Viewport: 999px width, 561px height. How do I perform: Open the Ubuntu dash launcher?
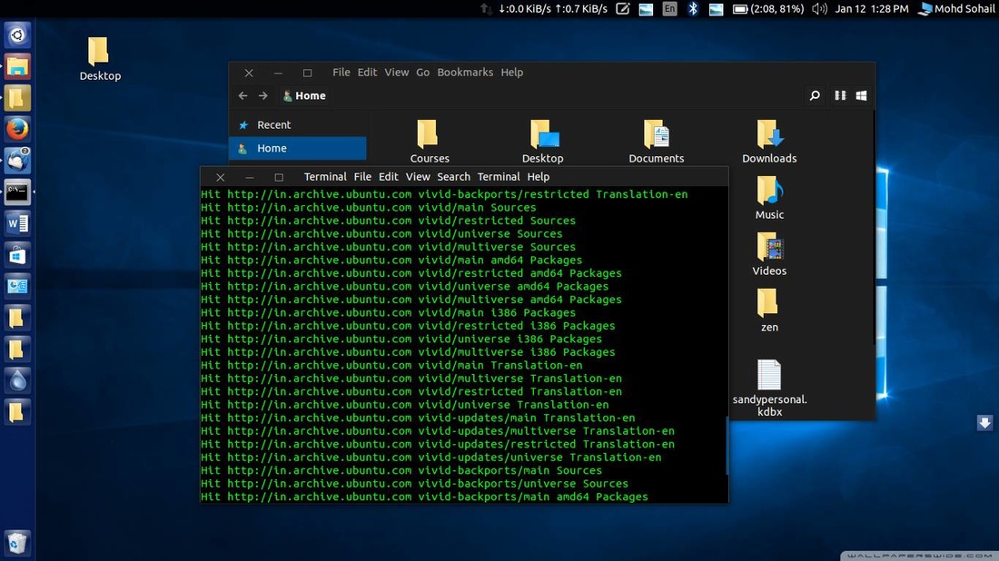[17, 35]
